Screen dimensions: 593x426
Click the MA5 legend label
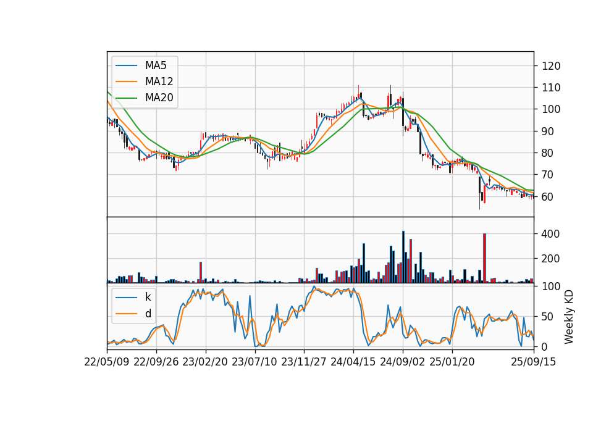[x=156, y=65]
